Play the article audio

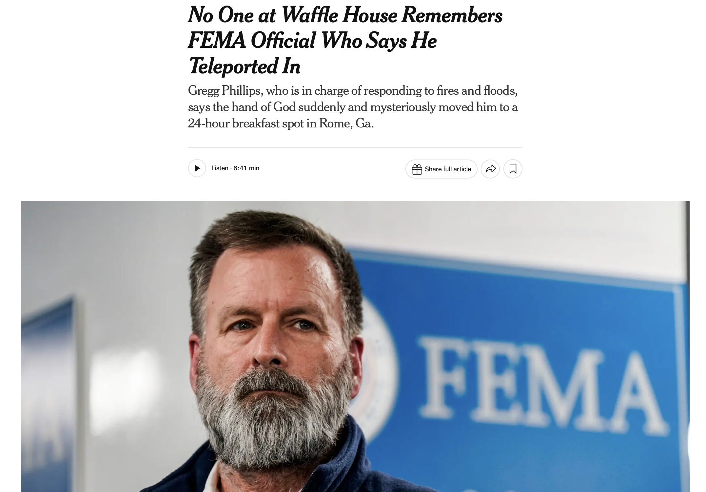pyautogui.click(x=197, y=168)
